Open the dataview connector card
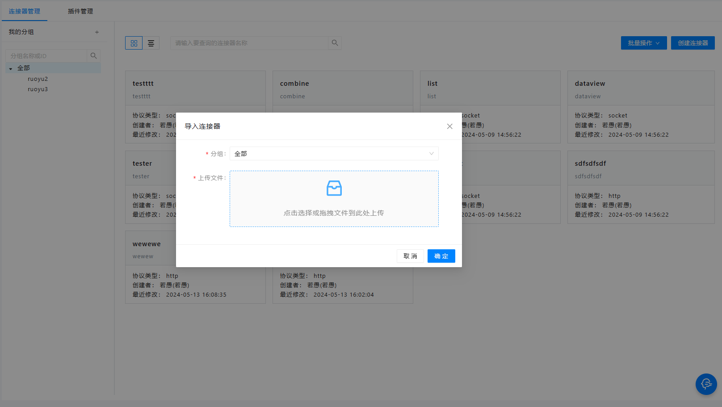 click(x=641, y=107)
